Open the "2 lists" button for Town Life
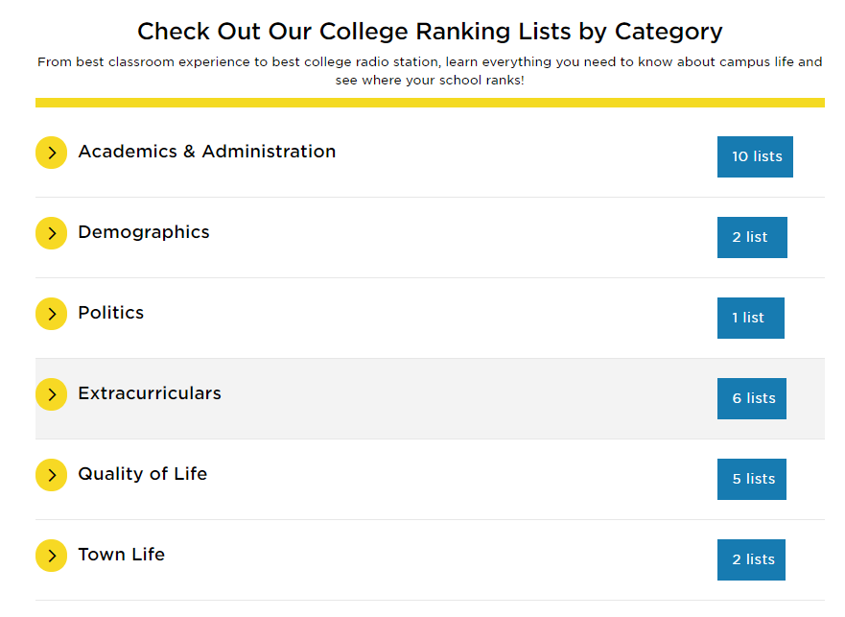The image size is (845, 617). tap(751, 559)
